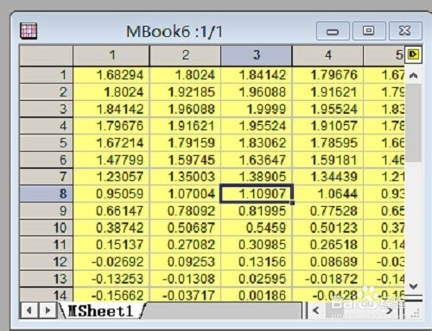Click the sheet tab scroll-left arrow

coord(29,310)
